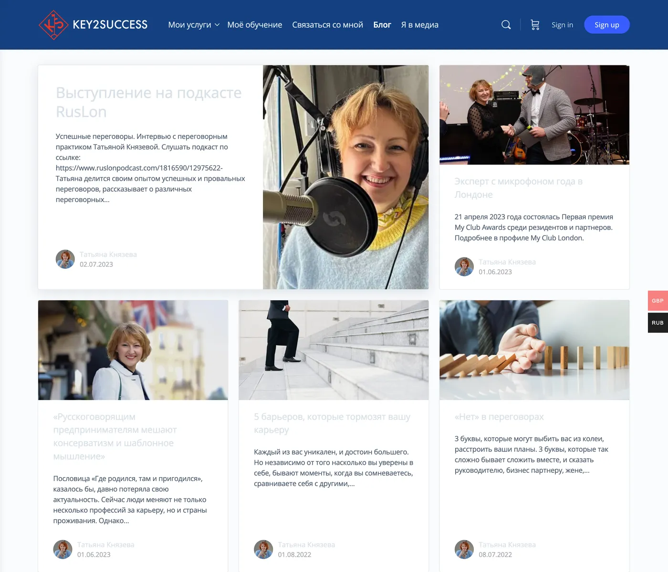668x572 pixels.
Task: Click excerpt starting "Каждый из вас уникален"
Action: click(x=334, y=468)
